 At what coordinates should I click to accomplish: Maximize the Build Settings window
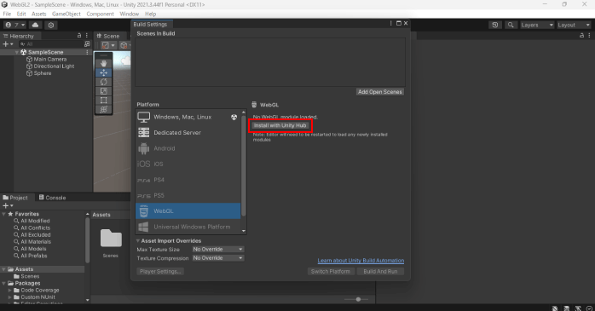pyautogui.click(x=398, y=23)
